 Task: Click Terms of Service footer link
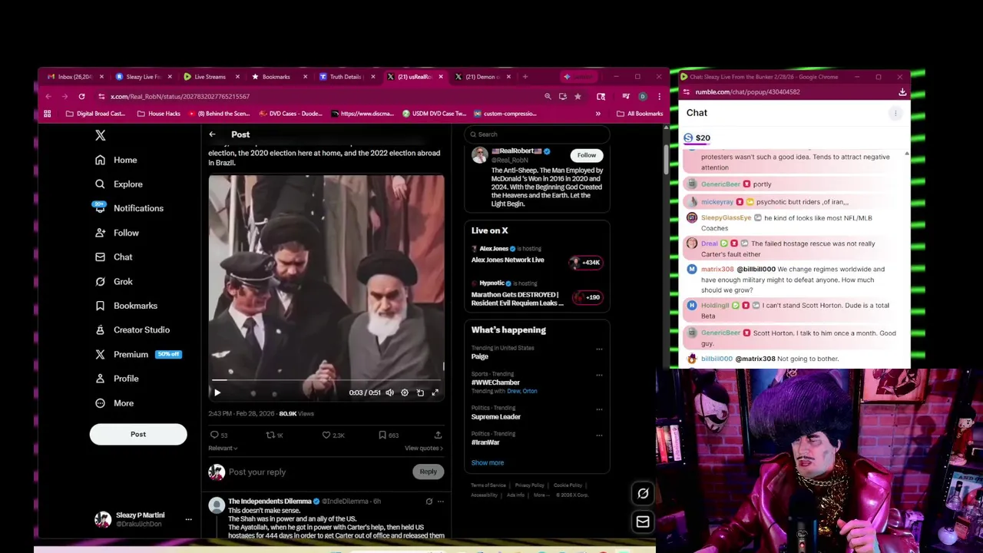[488, 485]
